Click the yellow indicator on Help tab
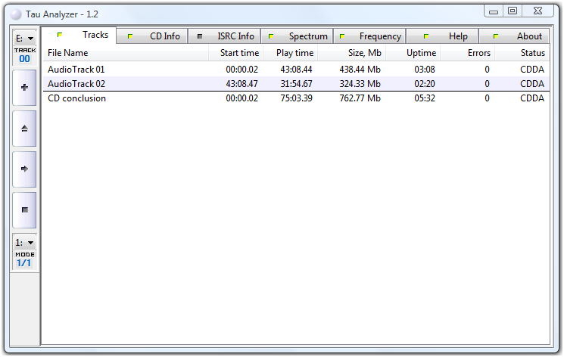 tap(426, 36)
